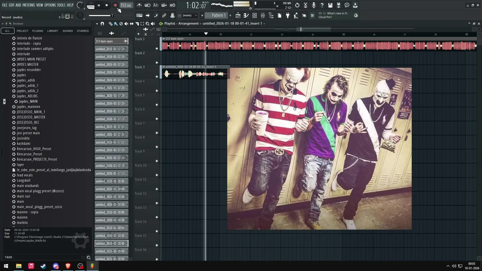The image size is (482, 271).
Task: Save the project with floppy icon
Action: (x=330, y=5)
